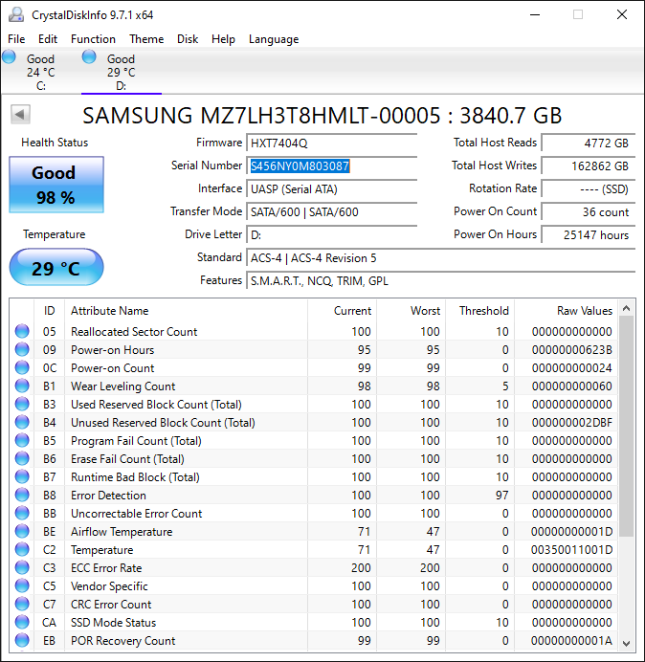This screenshot has height=662, width=645.
Task: Click status orb for Erase Fail Count
Action: coord(22,458)
